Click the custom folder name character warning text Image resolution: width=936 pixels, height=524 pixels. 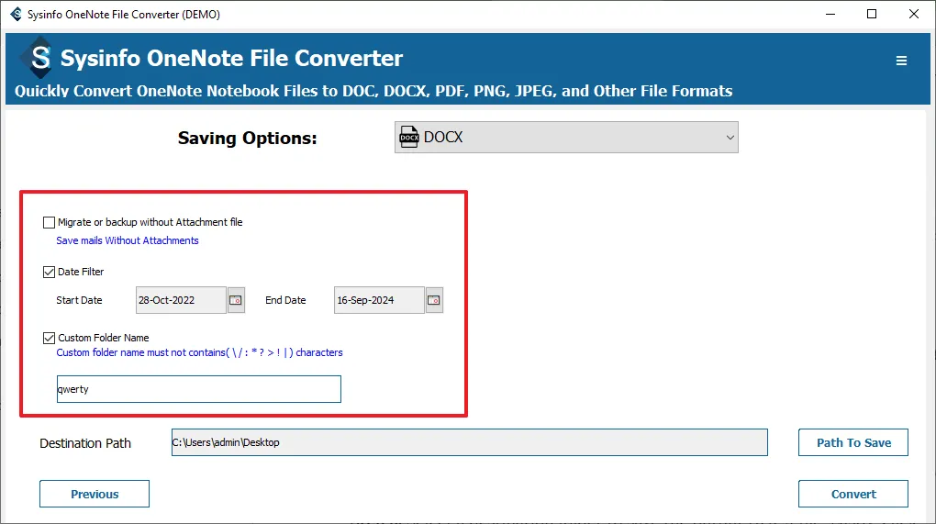(x=199, y=352)
